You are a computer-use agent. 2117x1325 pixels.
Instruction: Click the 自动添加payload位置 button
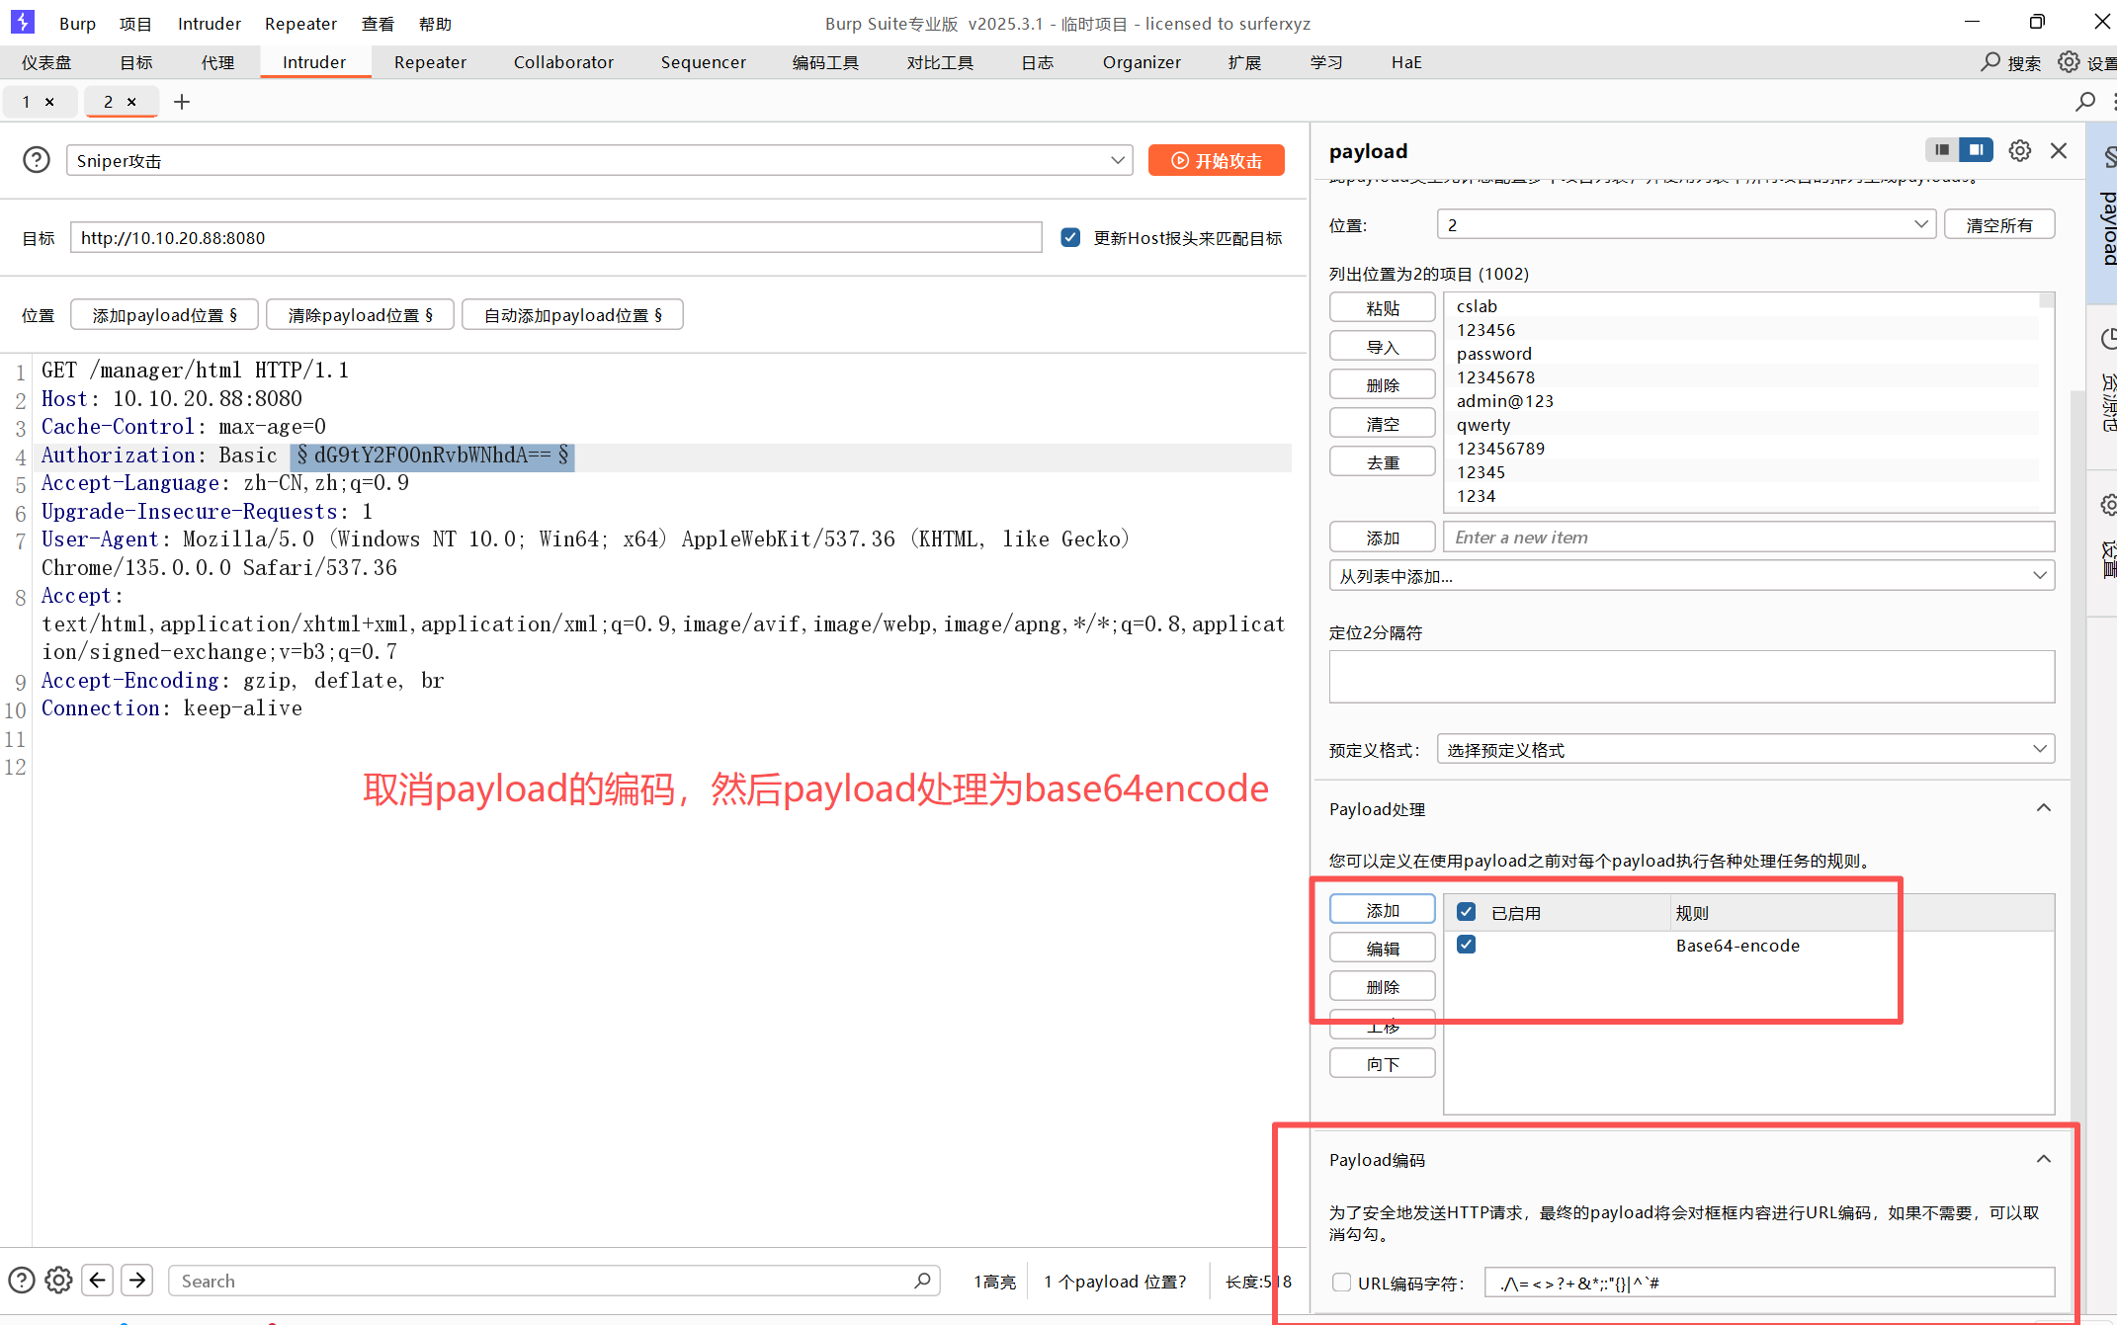point(572,315)
